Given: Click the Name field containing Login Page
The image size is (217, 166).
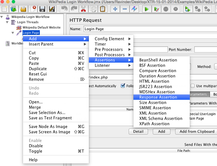Looking at the screenshot, I should tap(150, 29).
